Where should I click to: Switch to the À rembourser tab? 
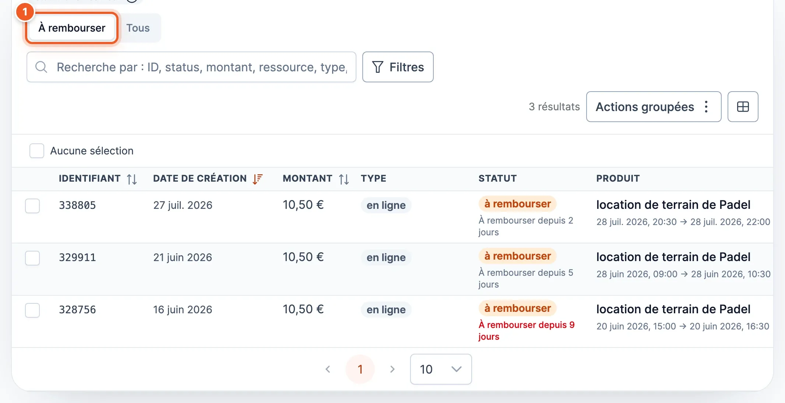click(x=72, y=28)
